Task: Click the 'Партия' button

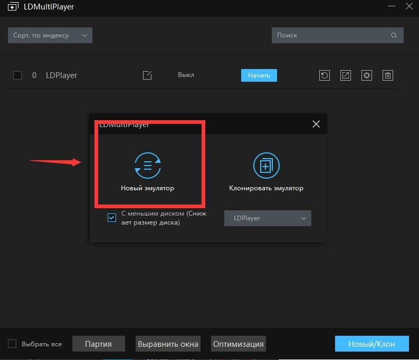Action: [98, 344]
